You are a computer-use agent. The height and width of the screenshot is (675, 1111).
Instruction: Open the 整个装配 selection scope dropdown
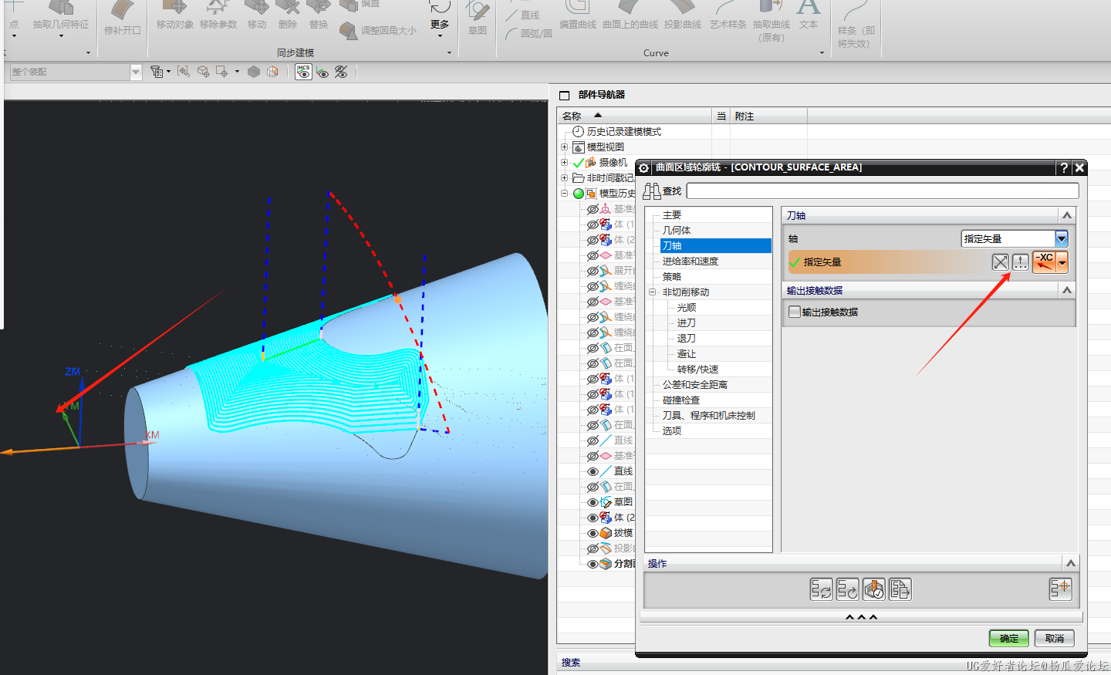[136, 72]
